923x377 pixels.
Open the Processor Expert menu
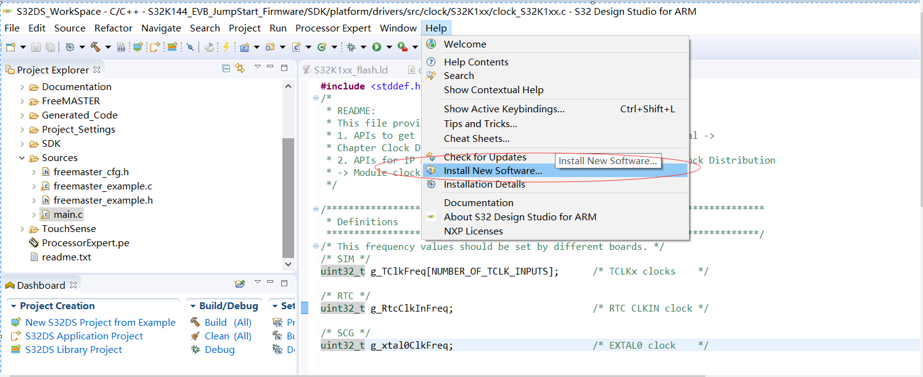pos(333,28)
